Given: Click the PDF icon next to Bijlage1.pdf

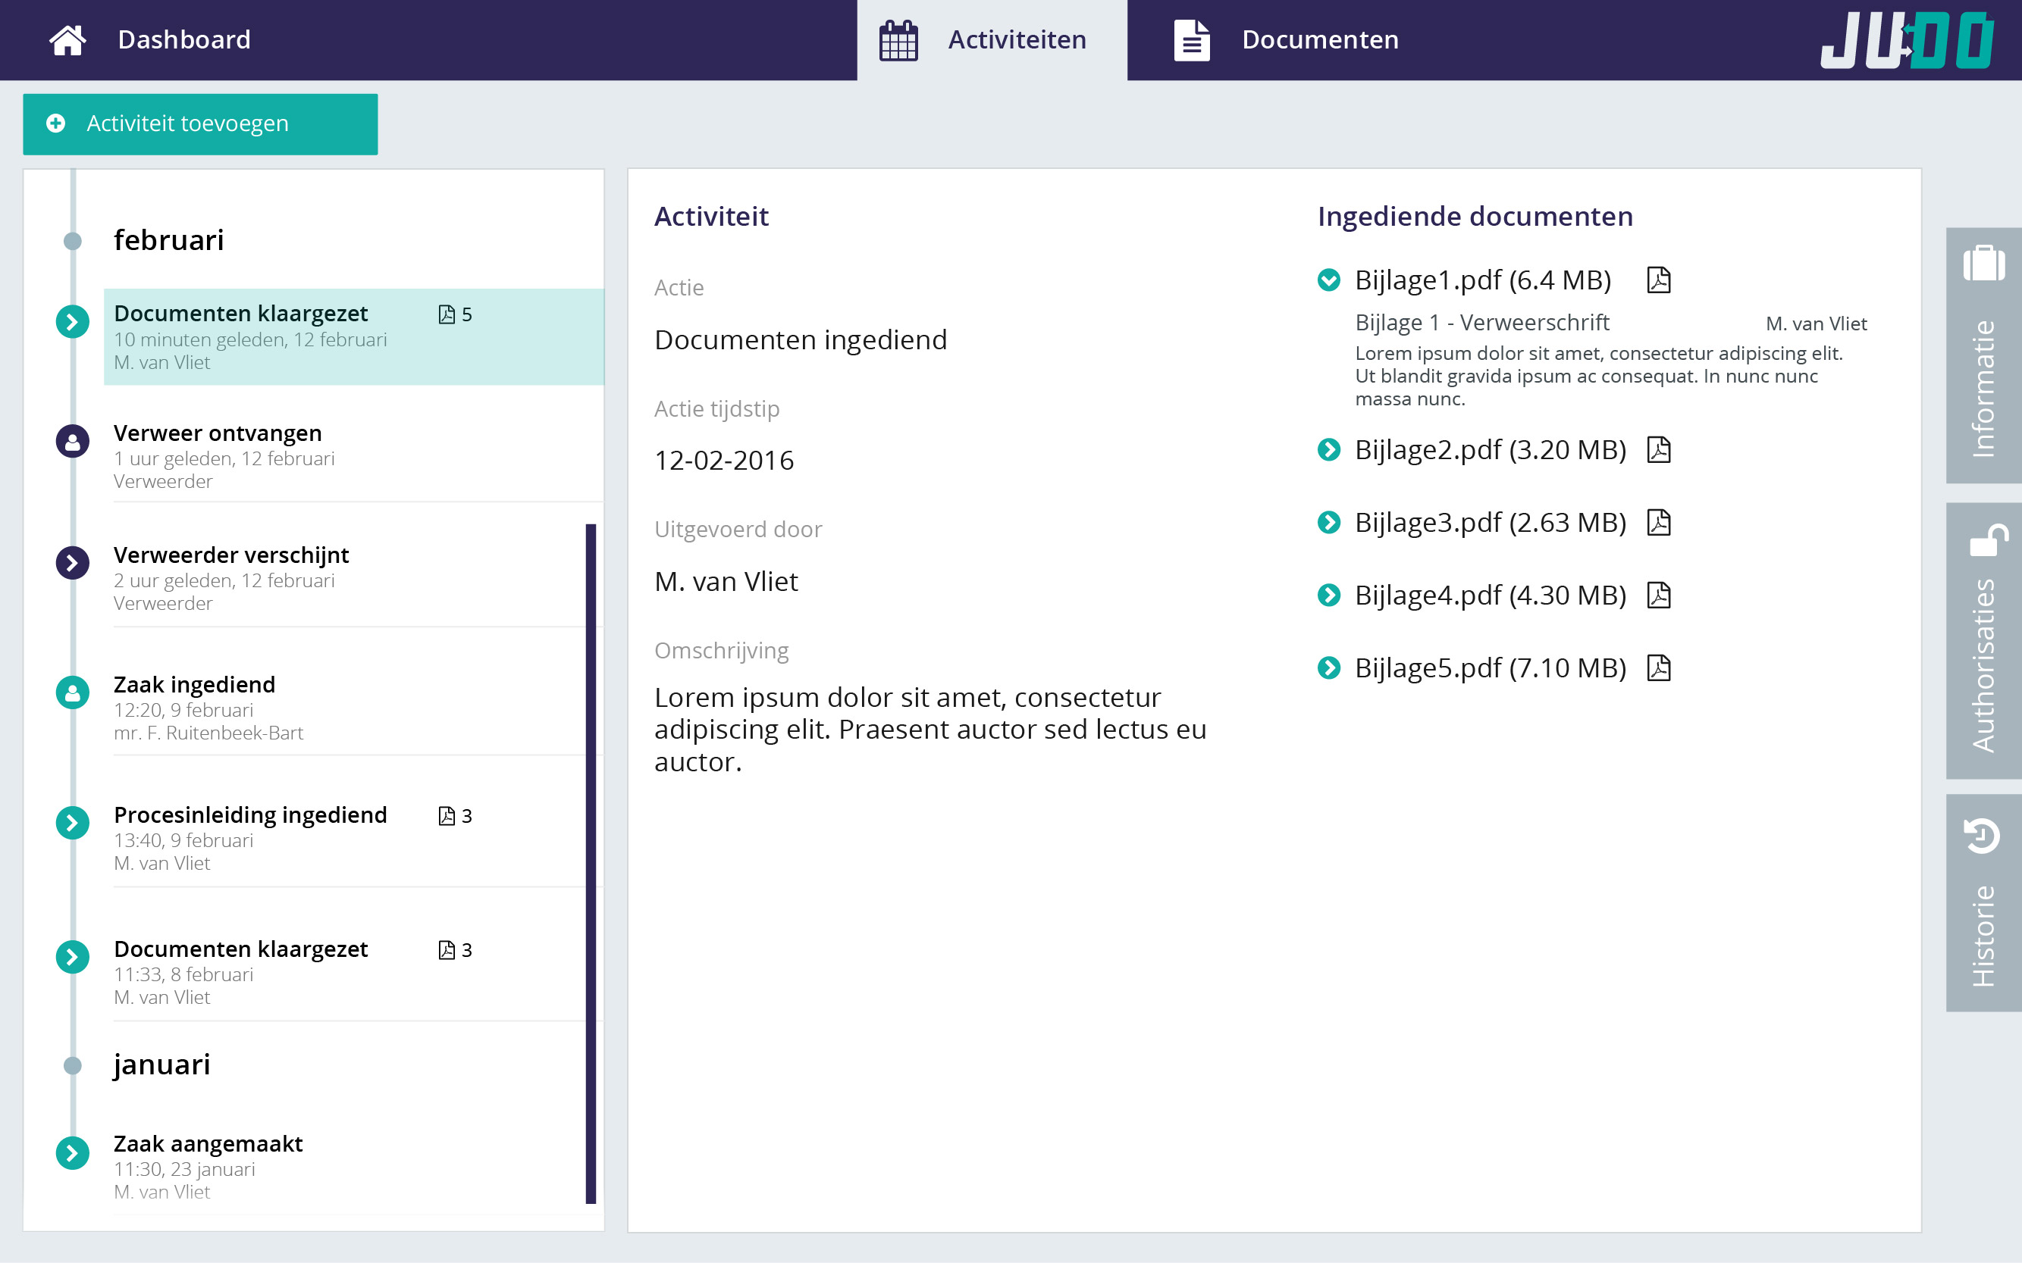Looking at the screenshot, I should pyautogui.click(x=1658, y=280).
